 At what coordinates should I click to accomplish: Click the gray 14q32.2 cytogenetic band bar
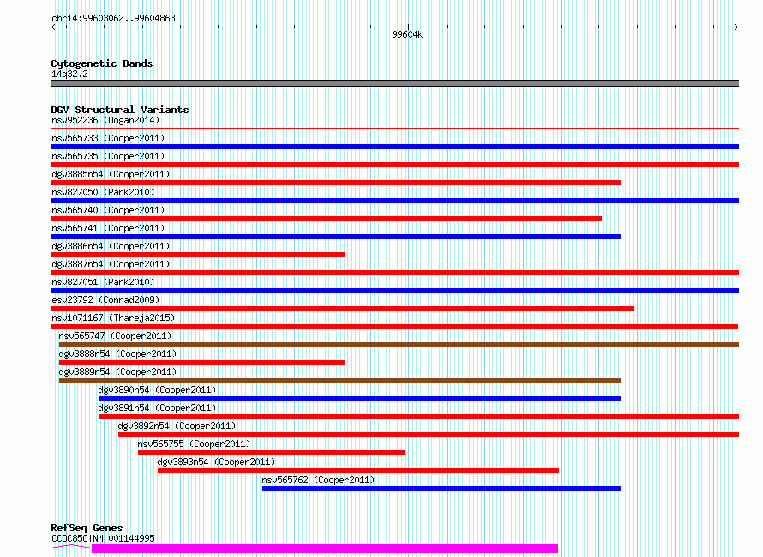click(394, 83)
